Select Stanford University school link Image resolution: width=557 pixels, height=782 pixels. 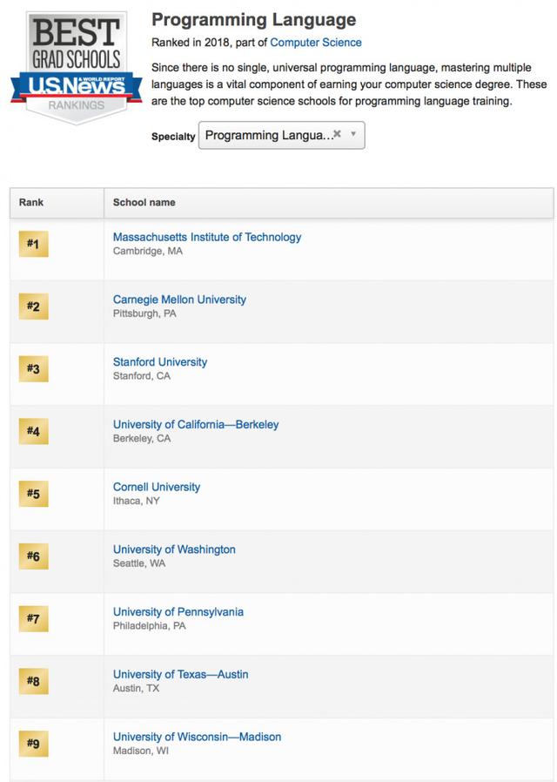click(160, 361)
